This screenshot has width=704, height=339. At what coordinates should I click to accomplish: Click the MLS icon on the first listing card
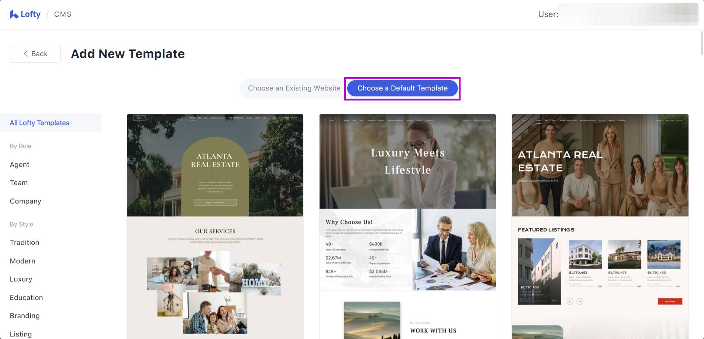[555, 301]
